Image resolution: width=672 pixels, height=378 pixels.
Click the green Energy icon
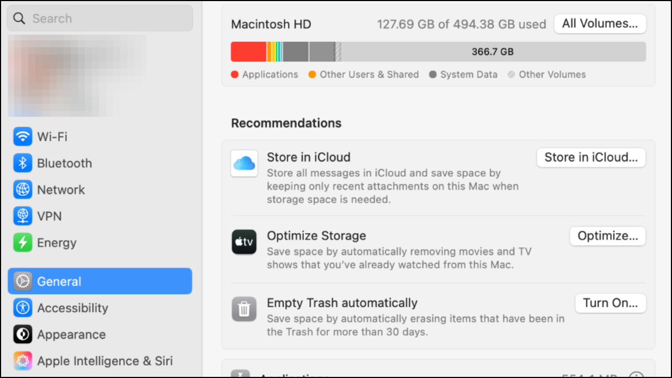22,243
